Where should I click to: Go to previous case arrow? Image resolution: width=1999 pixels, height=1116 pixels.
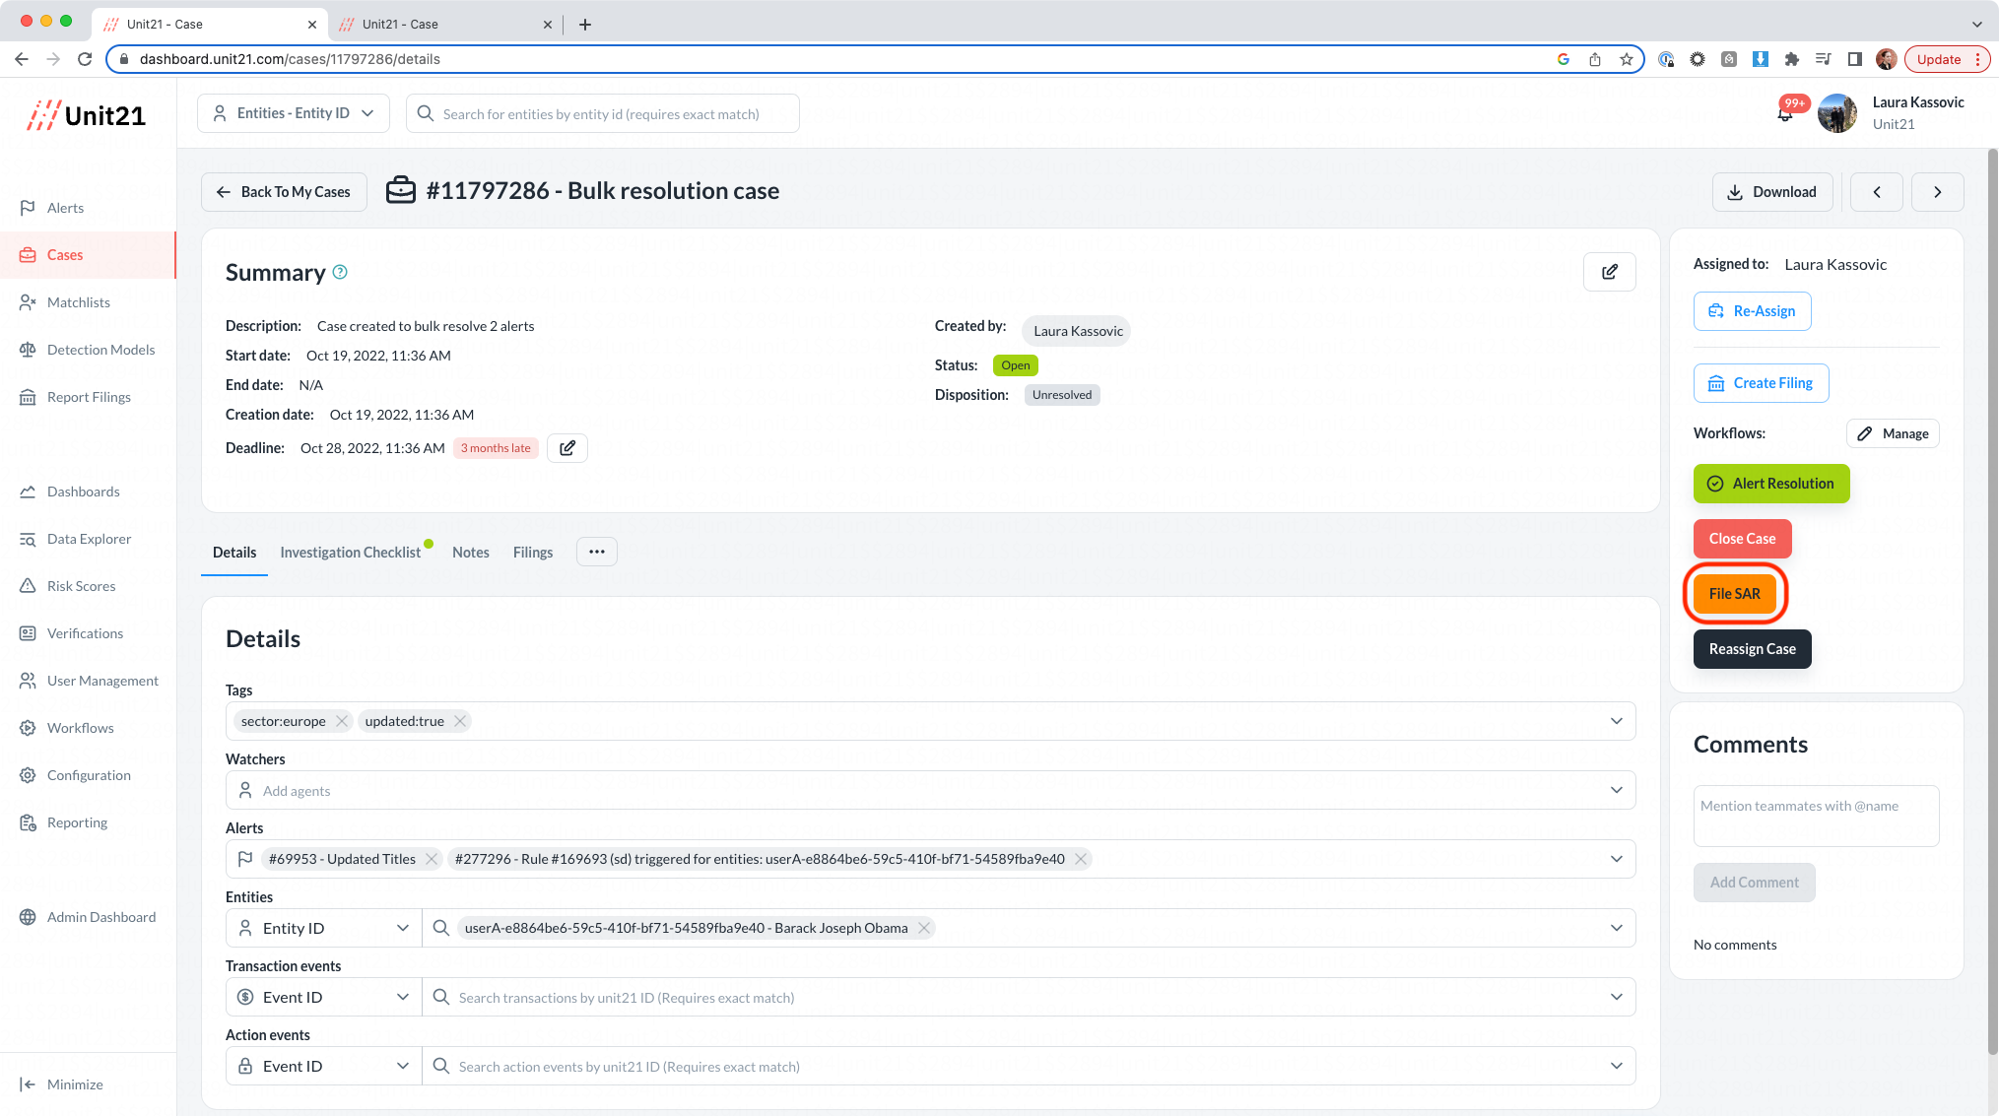(1876, 192)
